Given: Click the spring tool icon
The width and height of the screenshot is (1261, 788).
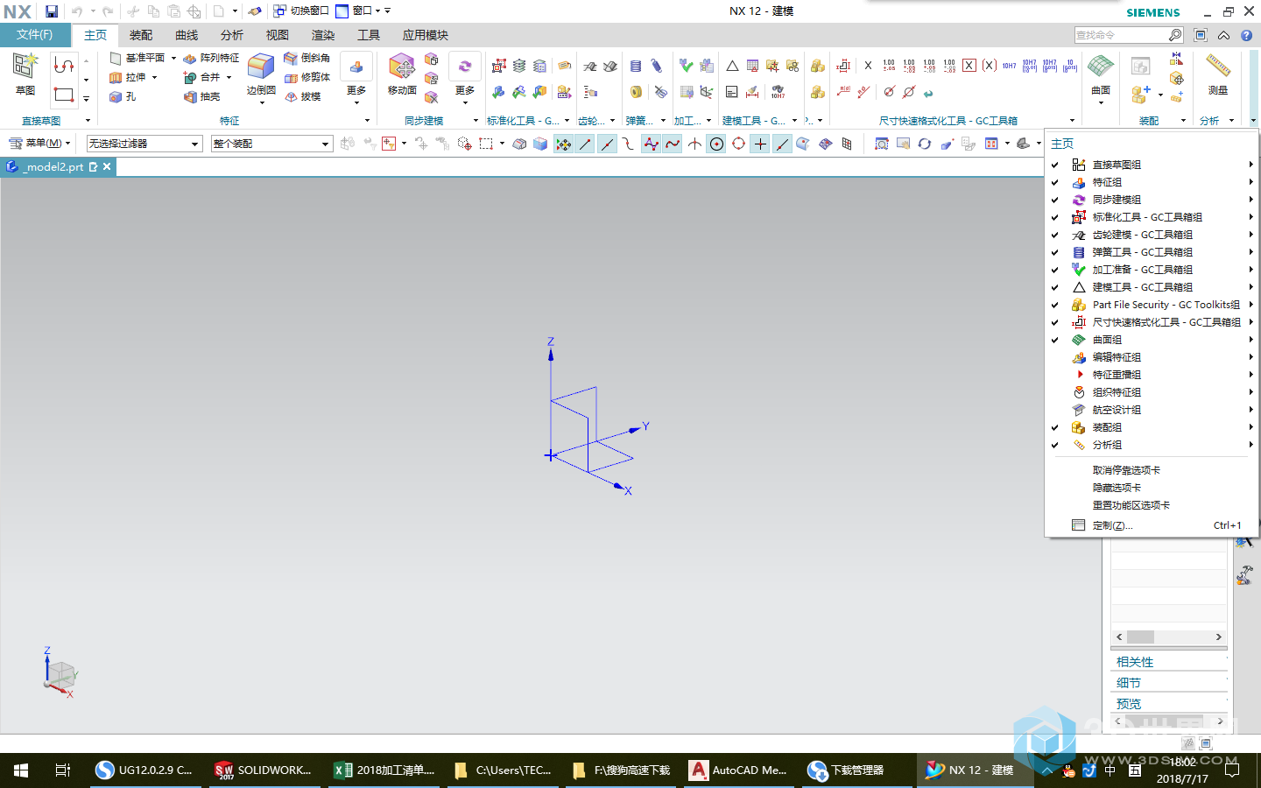Looking at the screenshot, I should tap(636, 66).
